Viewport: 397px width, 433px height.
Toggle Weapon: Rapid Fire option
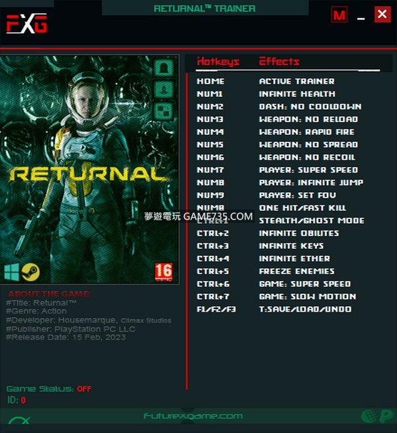[x=306, y=132]
